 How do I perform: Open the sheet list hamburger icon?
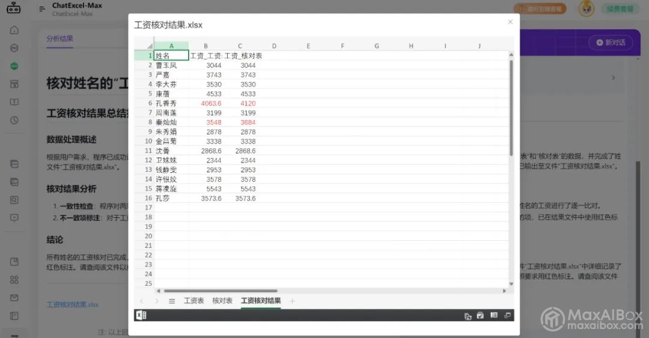pos(172,301)
